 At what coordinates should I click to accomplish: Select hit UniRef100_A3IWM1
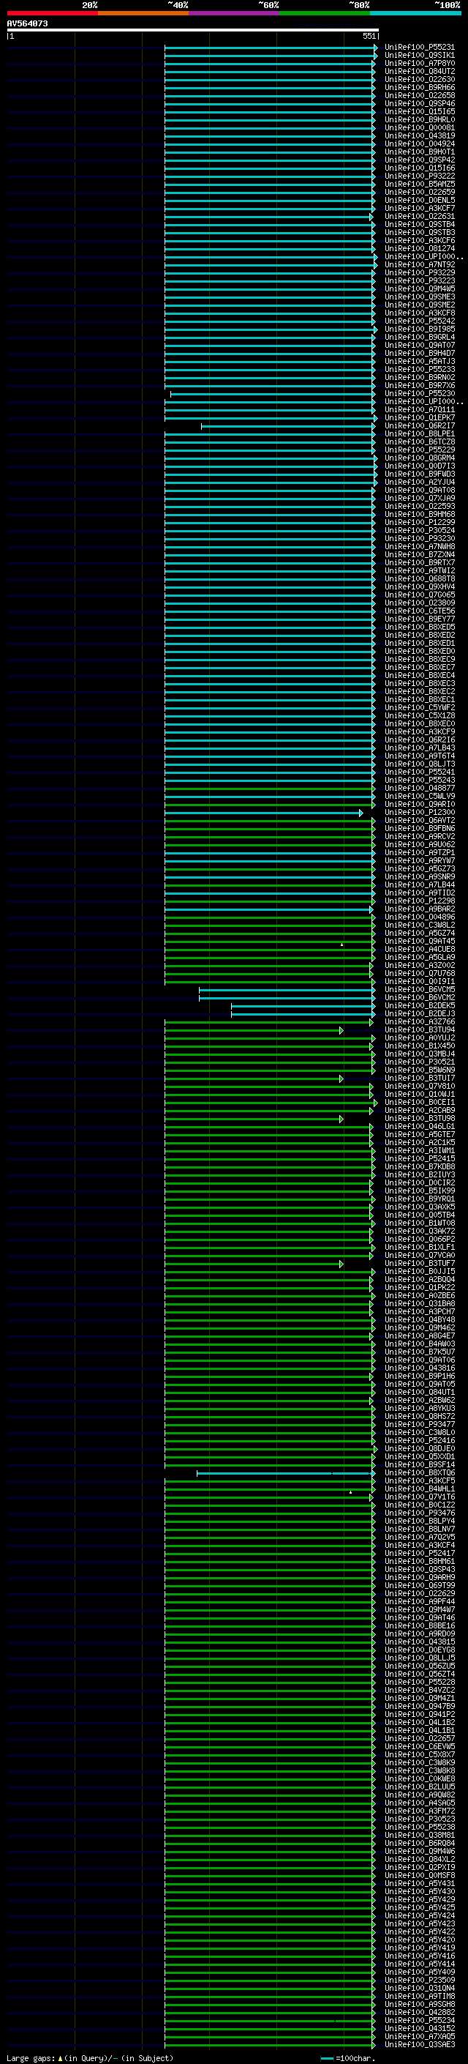(420, 1152)
